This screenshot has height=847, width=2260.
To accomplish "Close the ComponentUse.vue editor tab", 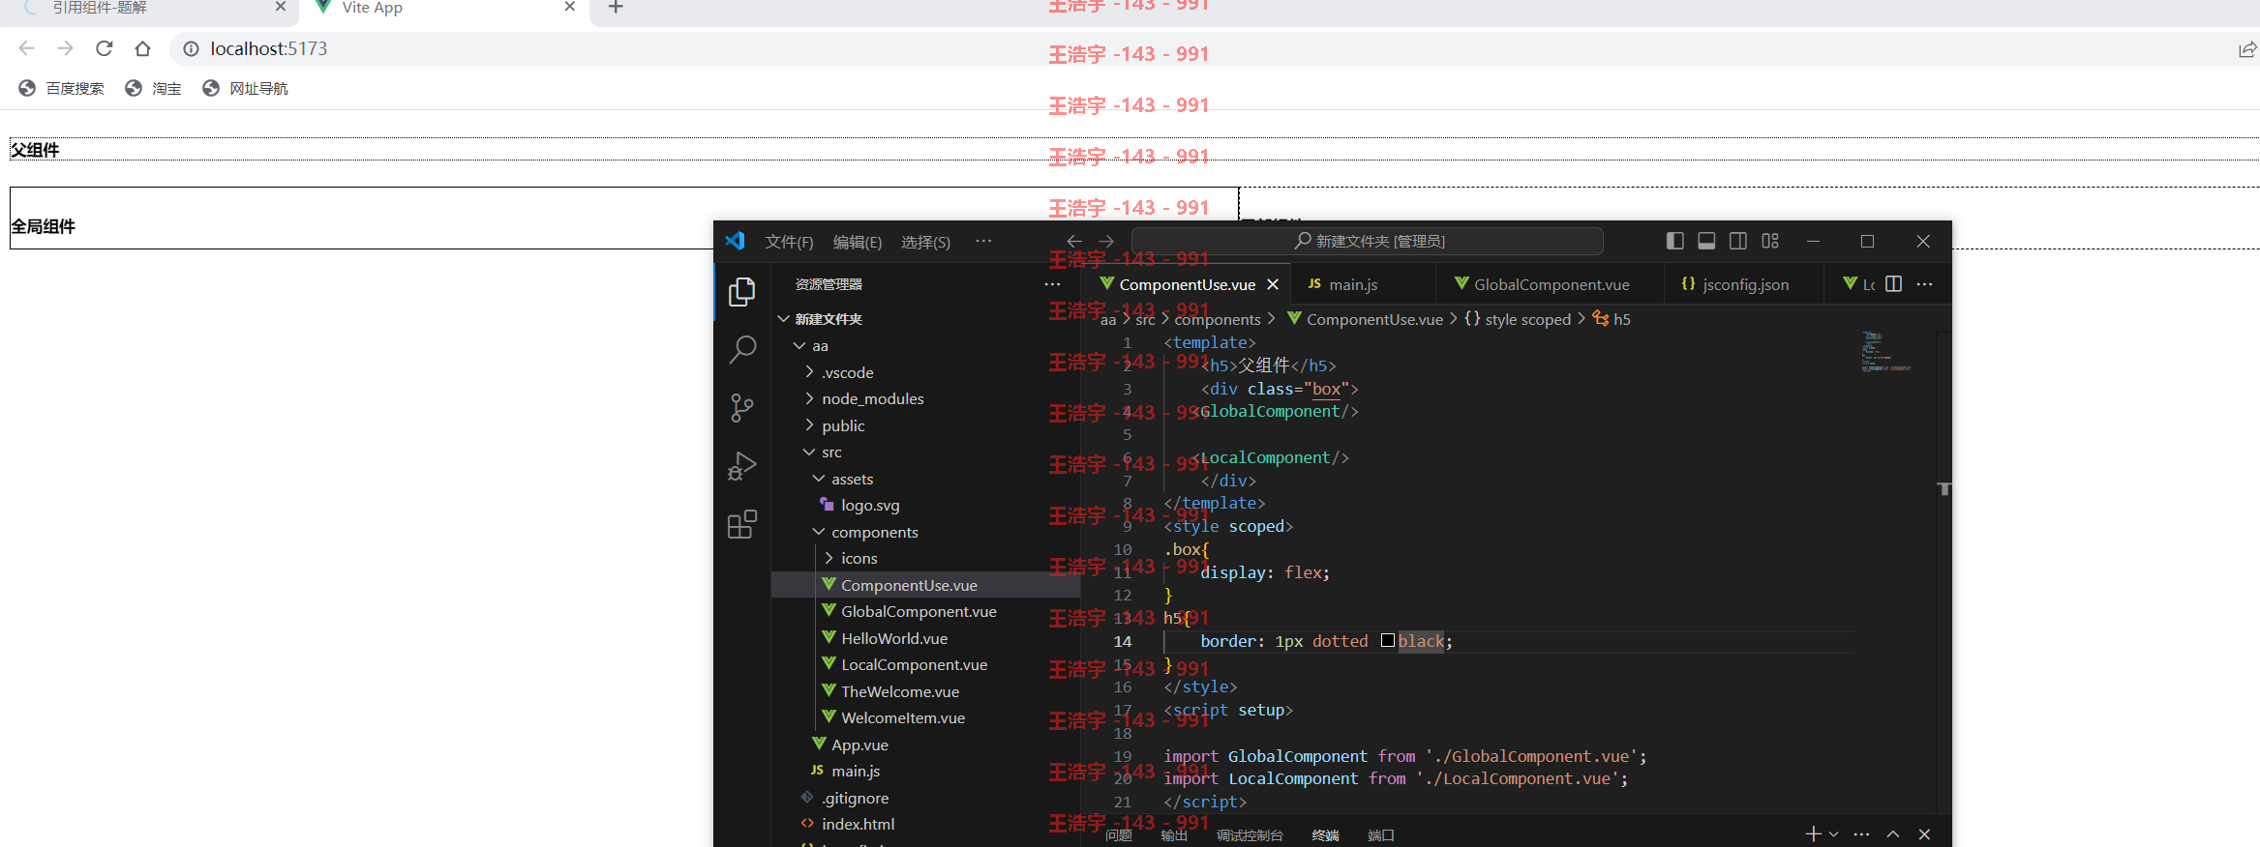I will click(1273, 284).
